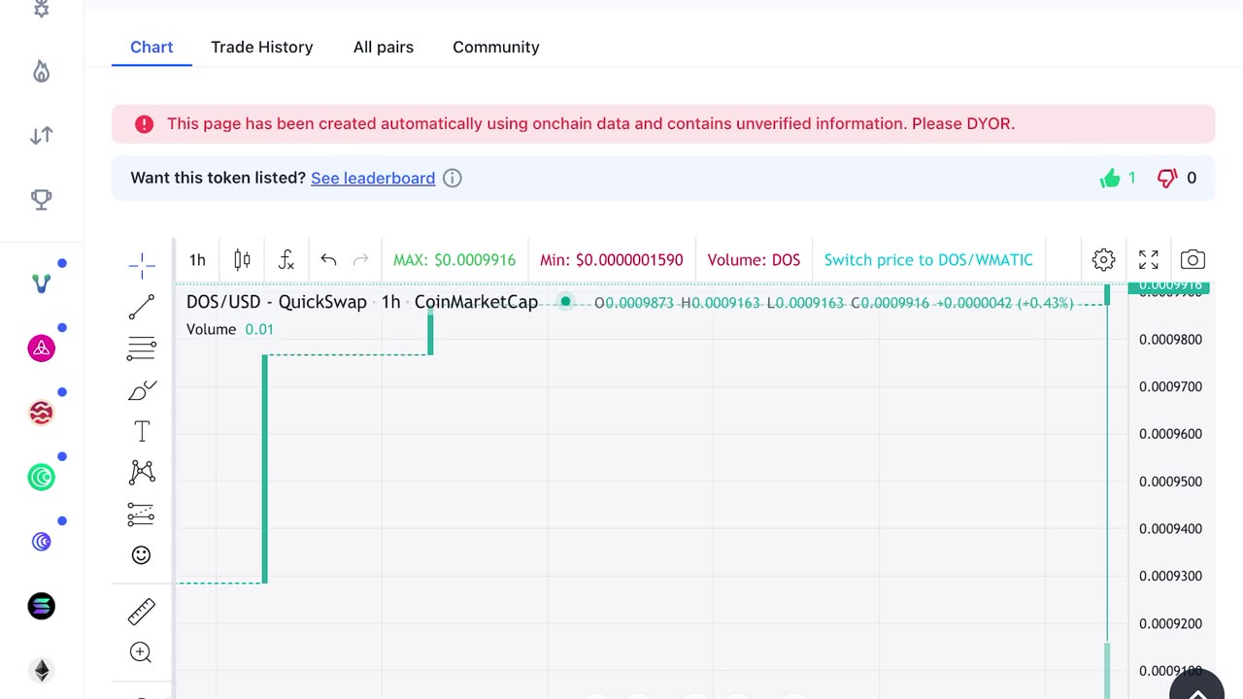Select the Ethereum chain logo in sidebar

(x=41, y=670)
